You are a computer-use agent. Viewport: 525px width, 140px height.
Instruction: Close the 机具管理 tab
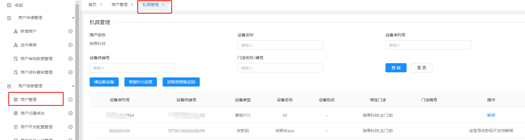tap(163, 5)
